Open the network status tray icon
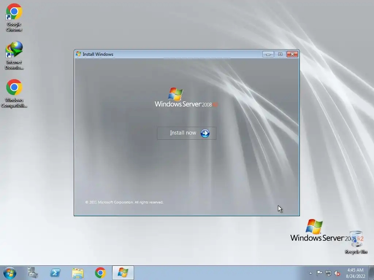Image resolution: width=374 pixels, height=280 pixels. 328,273
